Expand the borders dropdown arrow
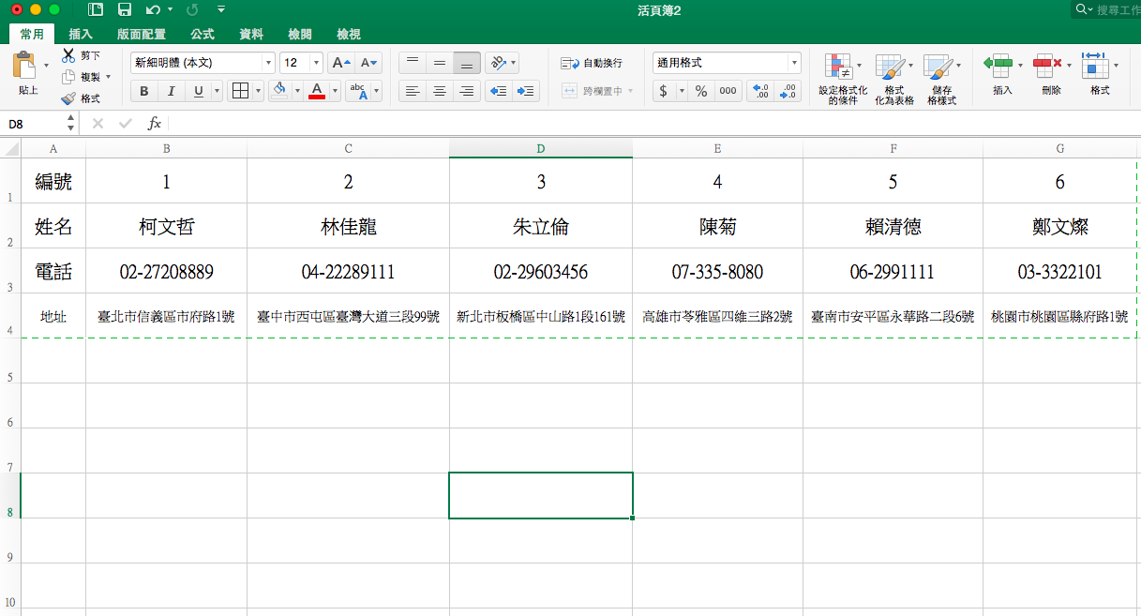The height and width of the screenshot is (616, 1141). [x=258, y=91]
